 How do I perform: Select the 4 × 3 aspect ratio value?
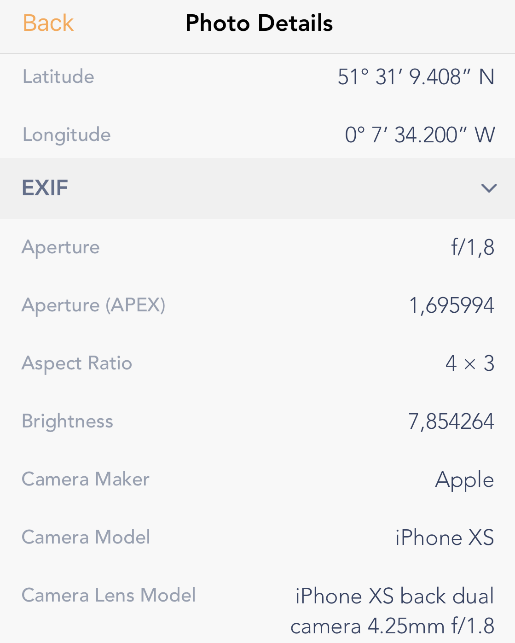pyautogui.click(x=469, y=363)
